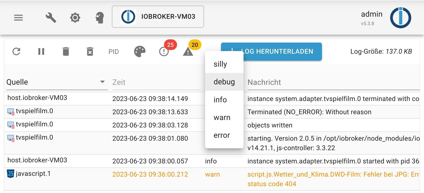This screenshot has height=193, width=424.
Task: Click the 'started with pid' message
Action: click(333, 161)
